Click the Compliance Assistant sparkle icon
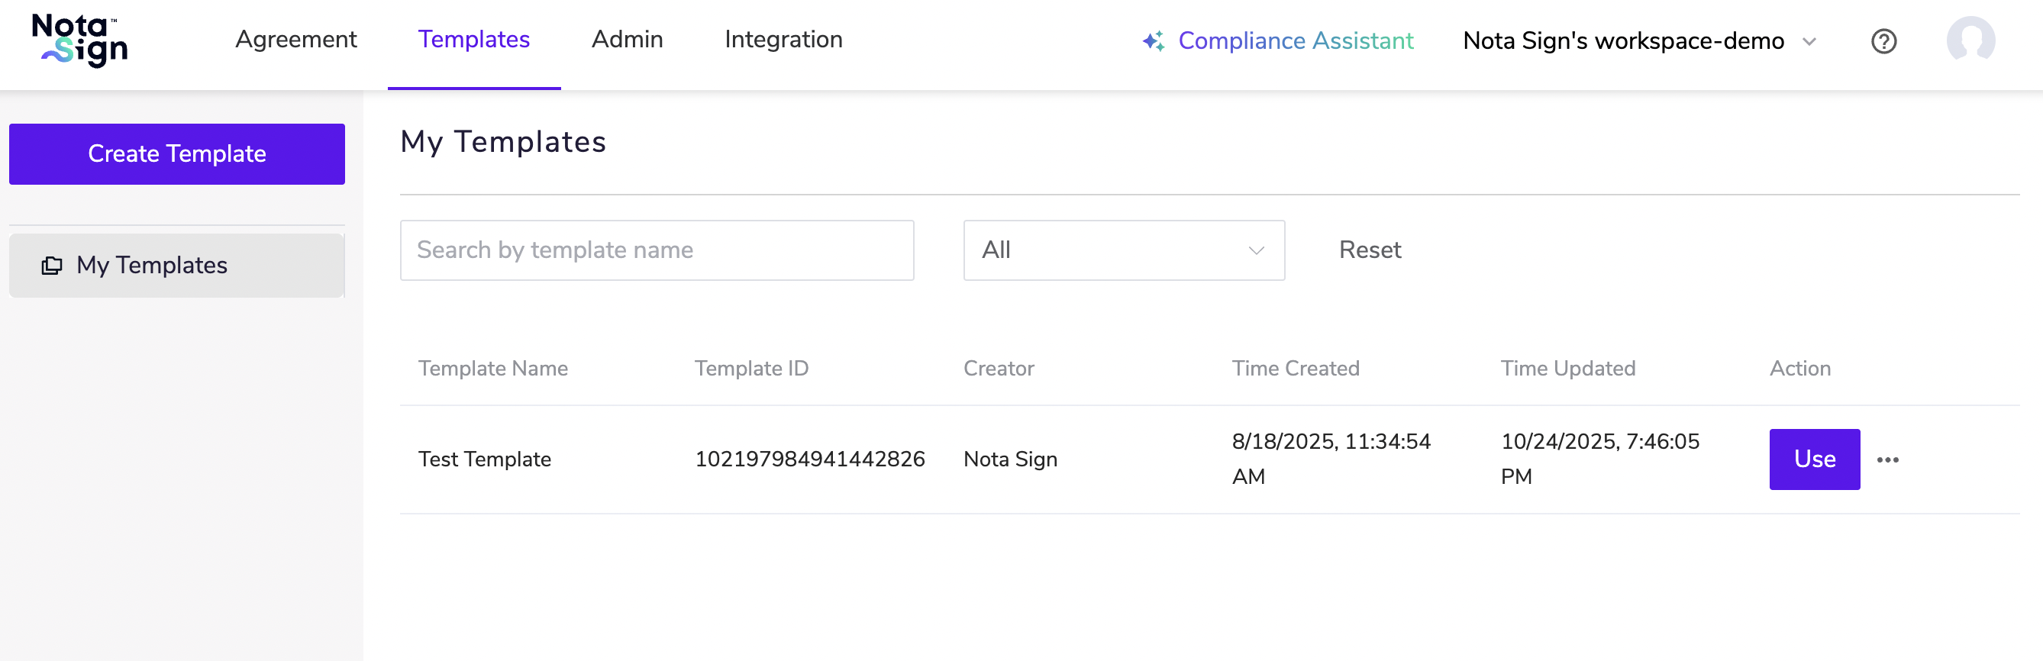This screenshot has width=2043, height=661. [x=1153, y=41]
